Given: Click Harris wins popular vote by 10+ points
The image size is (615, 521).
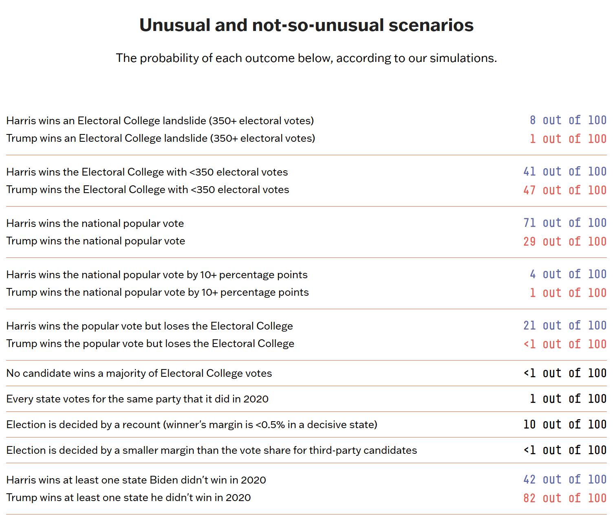Looking at the screenshot, I should coord(157,275).
